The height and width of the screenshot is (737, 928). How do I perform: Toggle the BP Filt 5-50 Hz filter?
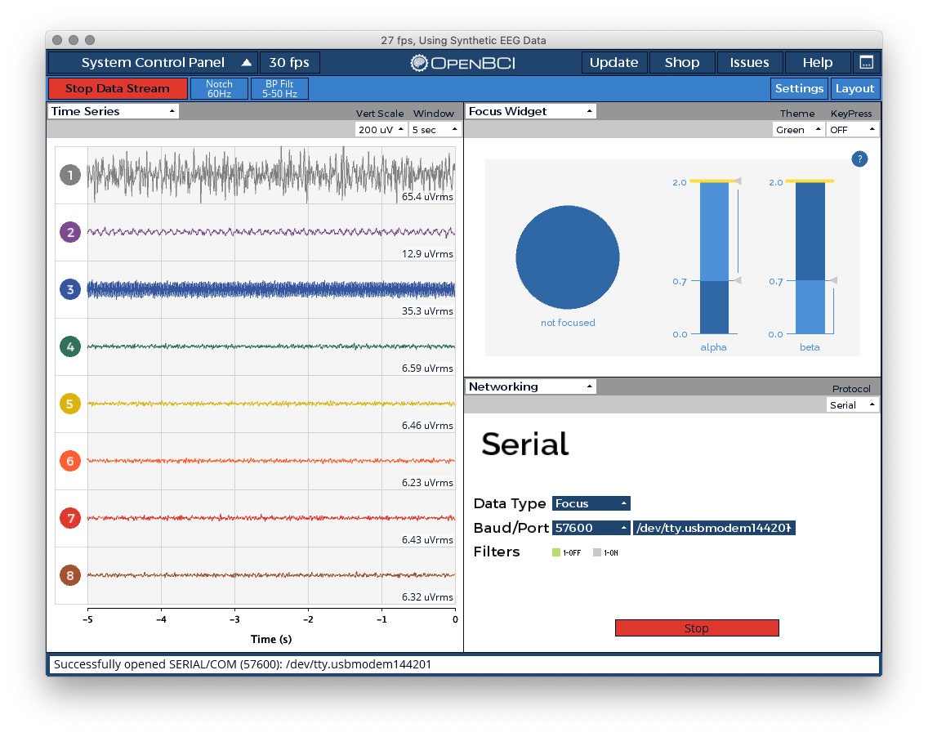280,89
